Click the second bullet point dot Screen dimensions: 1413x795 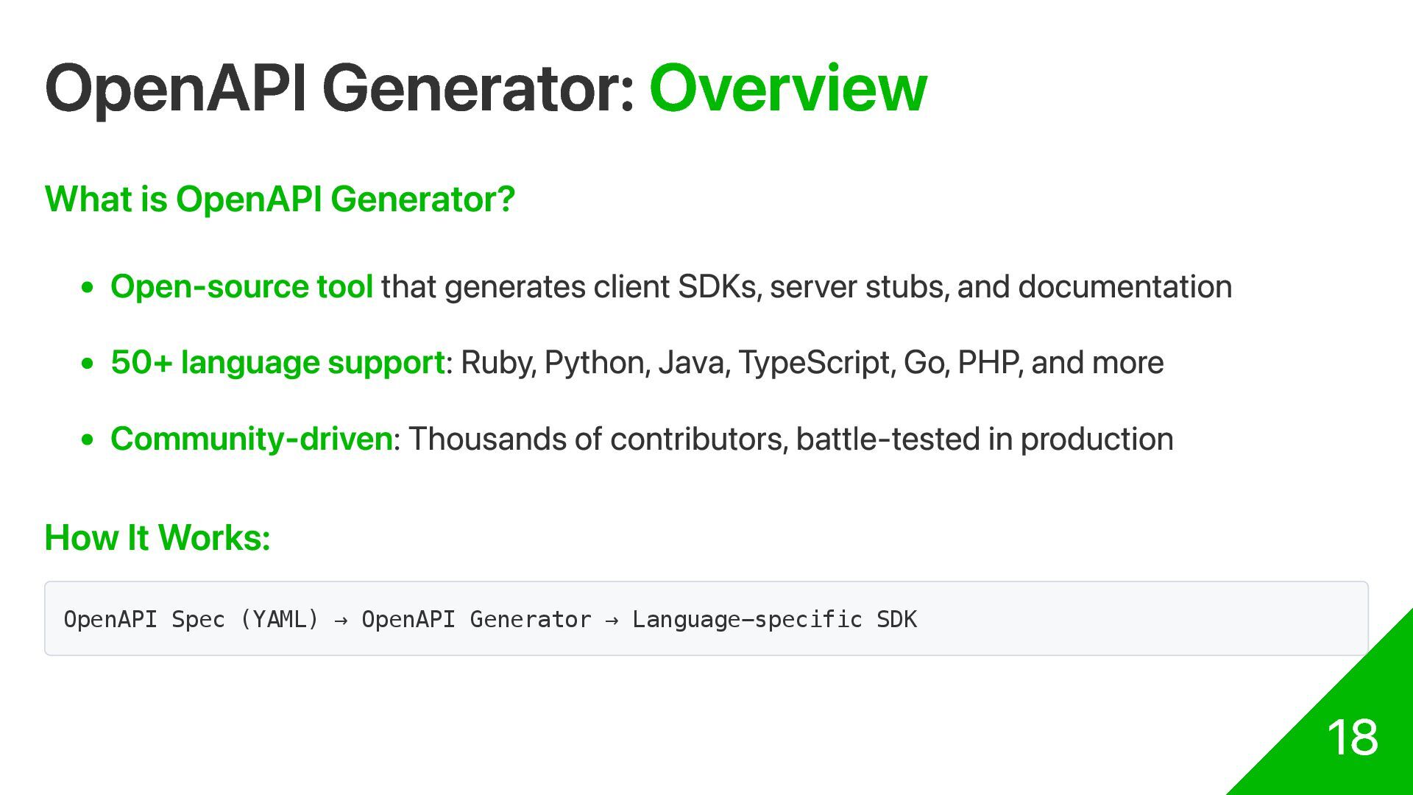click(88, 363)
